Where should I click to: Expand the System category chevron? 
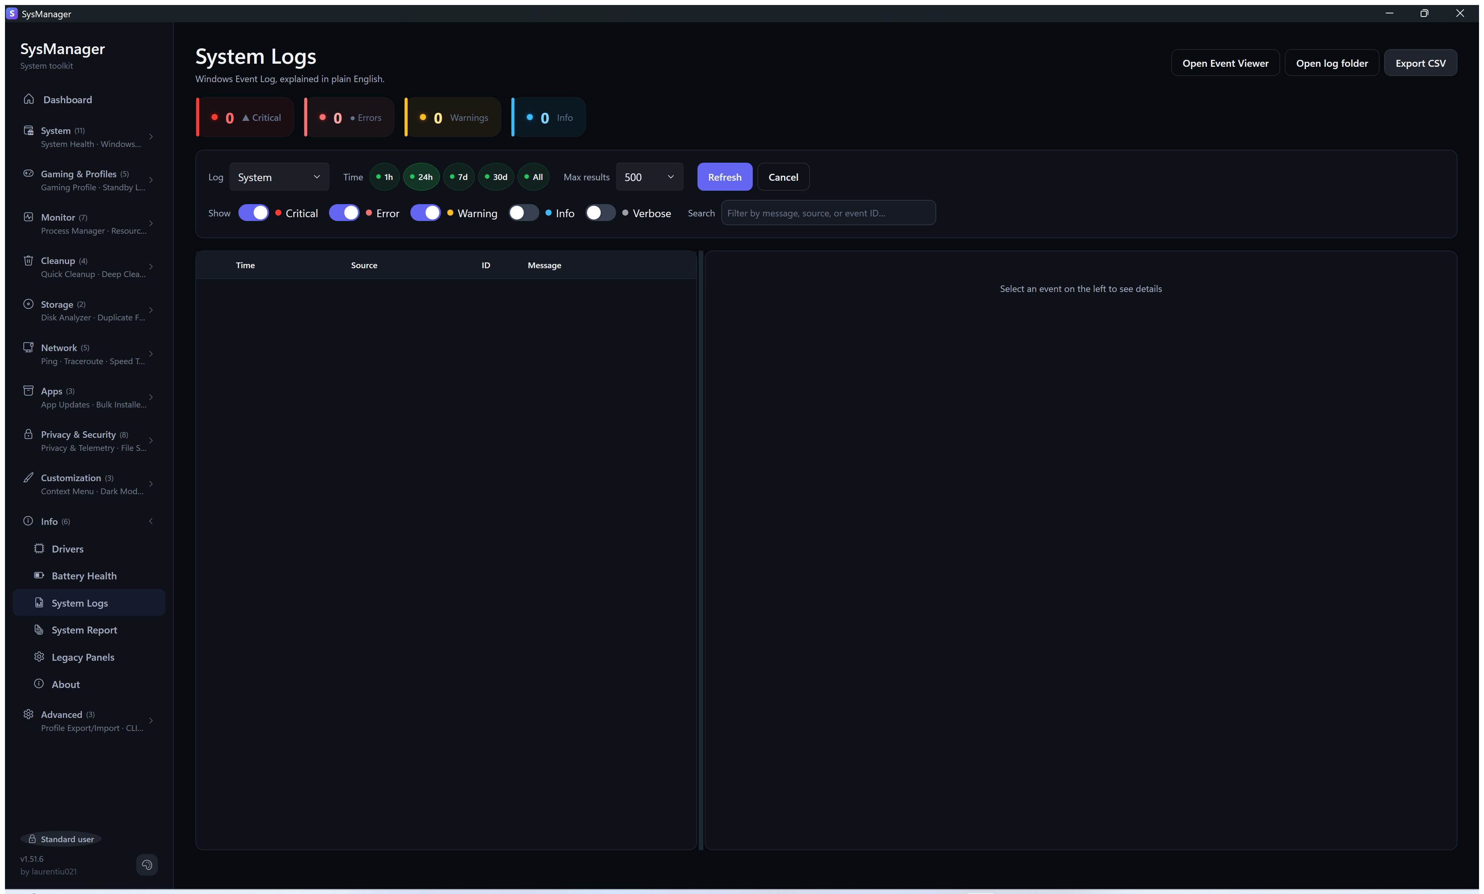coord(151,137)
